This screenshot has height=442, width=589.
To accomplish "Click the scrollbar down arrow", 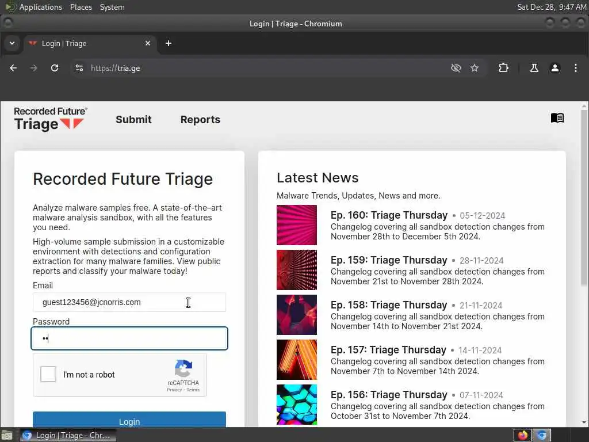I will (x=584, y=422).
